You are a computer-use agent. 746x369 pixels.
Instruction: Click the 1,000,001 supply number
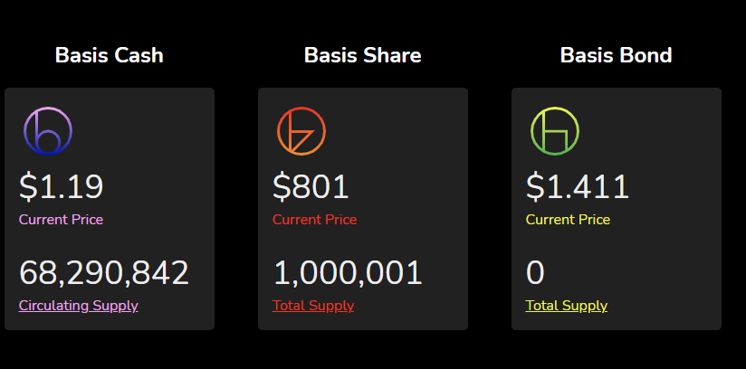[x=348, y=273]
